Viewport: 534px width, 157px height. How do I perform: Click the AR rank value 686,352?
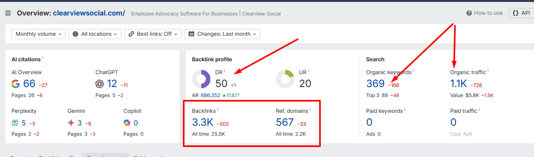210,95
